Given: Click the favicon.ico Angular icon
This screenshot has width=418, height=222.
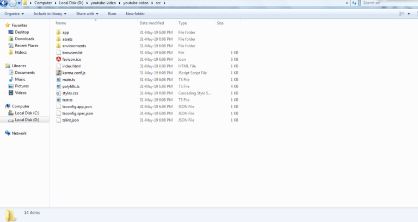Looking at the screenshot, I should tap(58, 59).
